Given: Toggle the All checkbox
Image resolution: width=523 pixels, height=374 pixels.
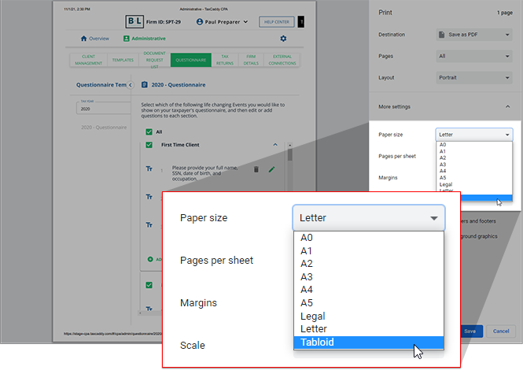Looking at the screenshot, I should pos(149,132).
